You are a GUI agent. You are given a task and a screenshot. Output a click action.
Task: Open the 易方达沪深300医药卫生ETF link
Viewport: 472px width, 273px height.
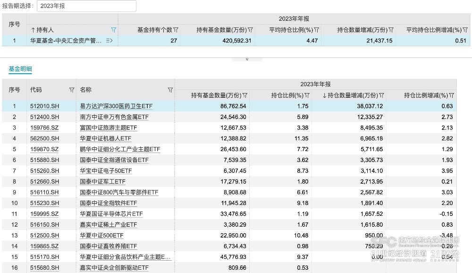pos(116,106)
